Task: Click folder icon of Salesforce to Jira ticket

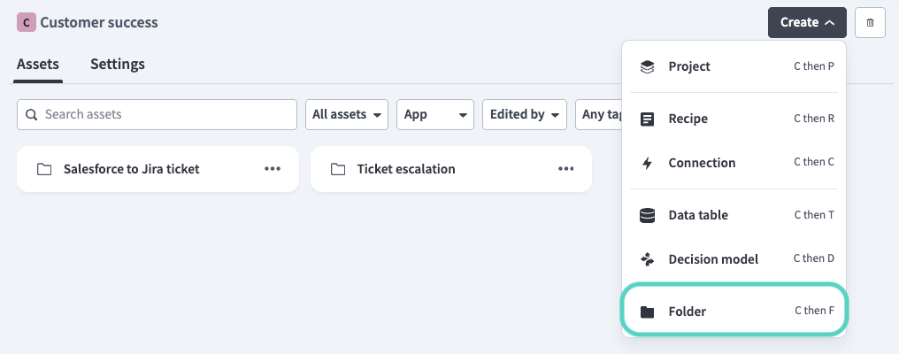Action: coord(44,169)
